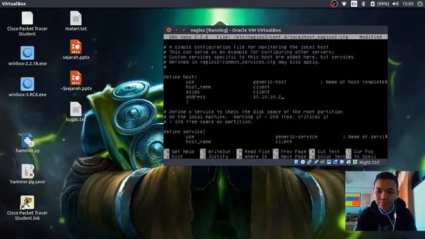Click the UnCut Text shortcut in nano
The width and height of the screenshot is (425, 239).
(327, 157)
